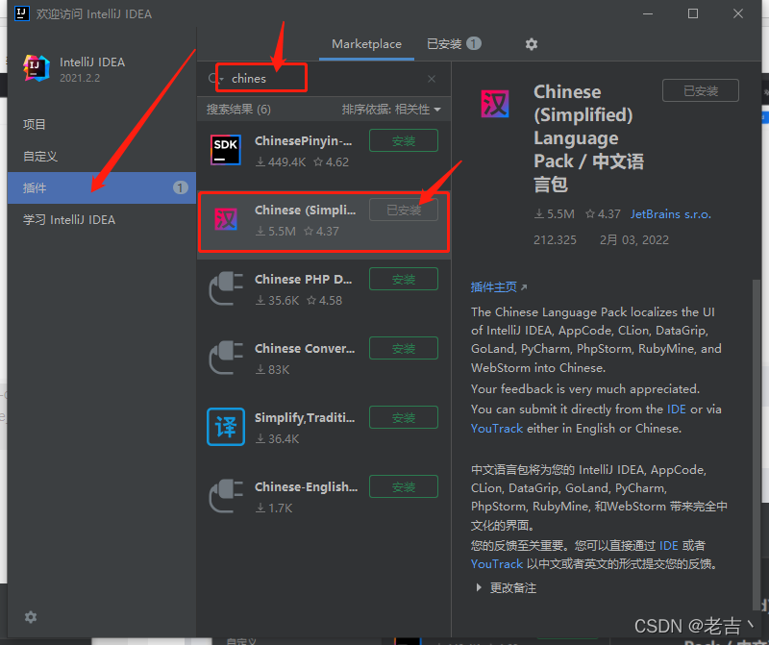Click the date 2月 03, 2022
769x645 pixels.
[633, 240]
